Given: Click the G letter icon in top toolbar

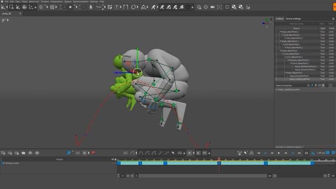Looking at the screenshot, I should (x=41, y=7).
